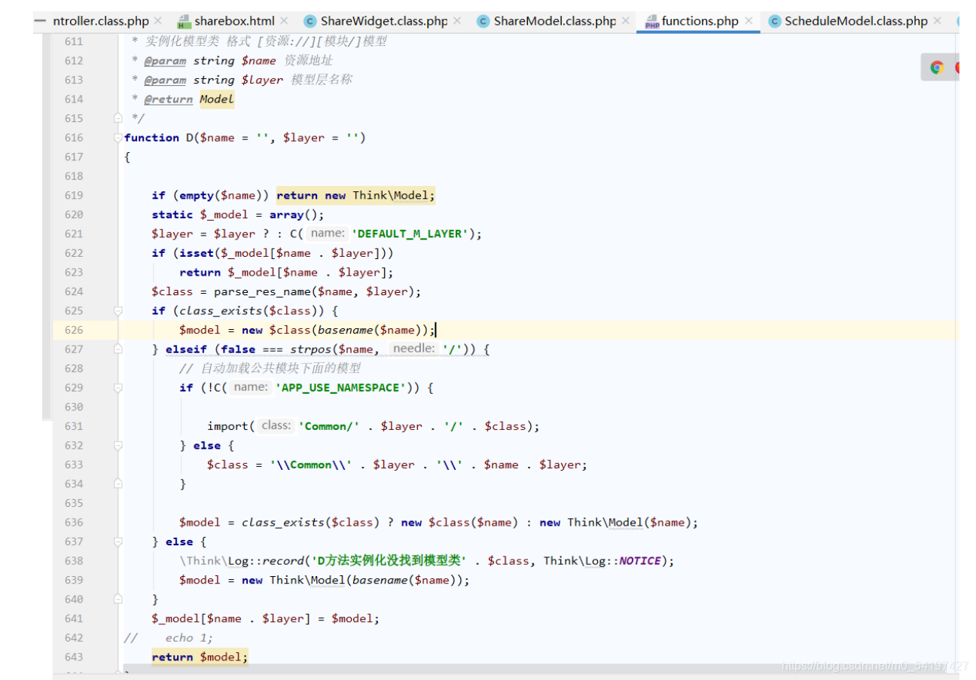Collapse the doc comment at line 615
The image size is (976, 680).
click(117, 118)
